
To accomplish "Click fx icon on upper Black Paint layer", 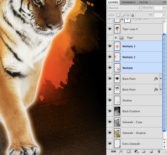I will click(x=156, y=79).
